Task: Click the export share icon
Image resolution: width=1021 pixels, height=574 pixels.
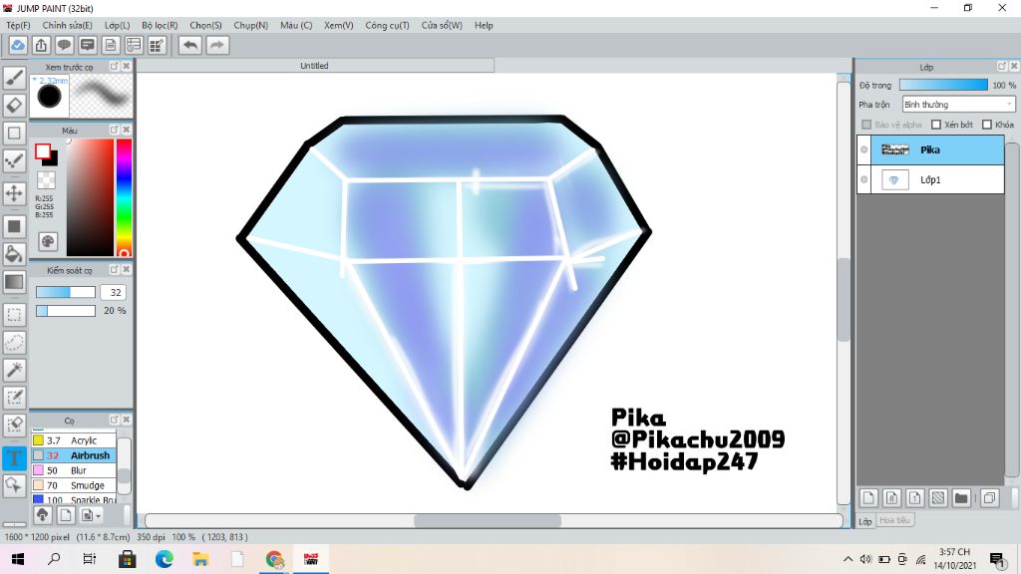Action: [41, 45]
